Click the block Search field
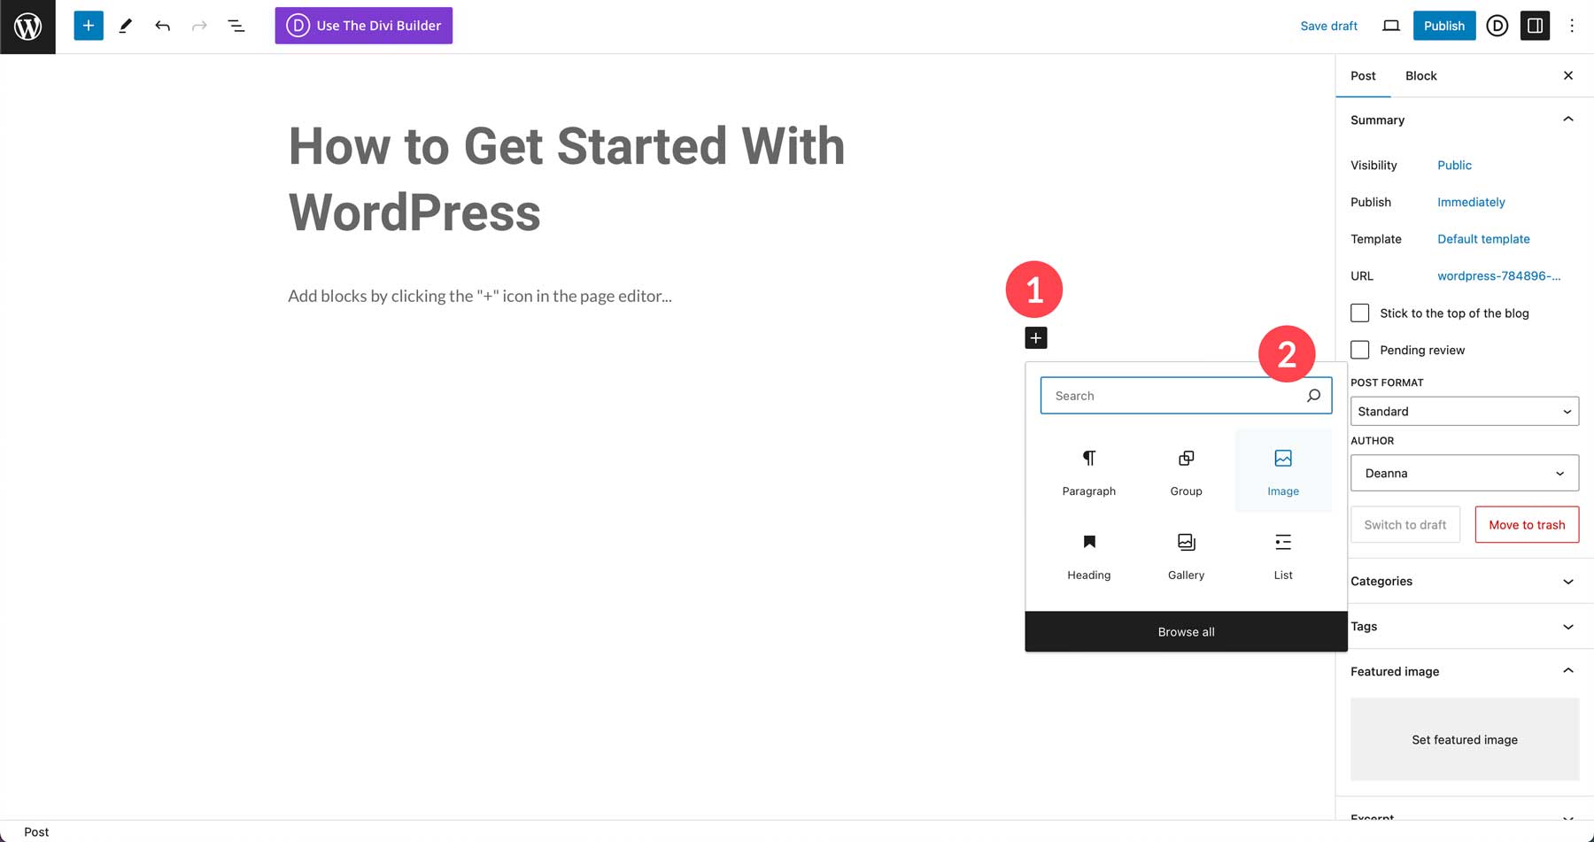Image resolution: width=1594 pixels, height=842 pixels. (x=1173, y=396)
